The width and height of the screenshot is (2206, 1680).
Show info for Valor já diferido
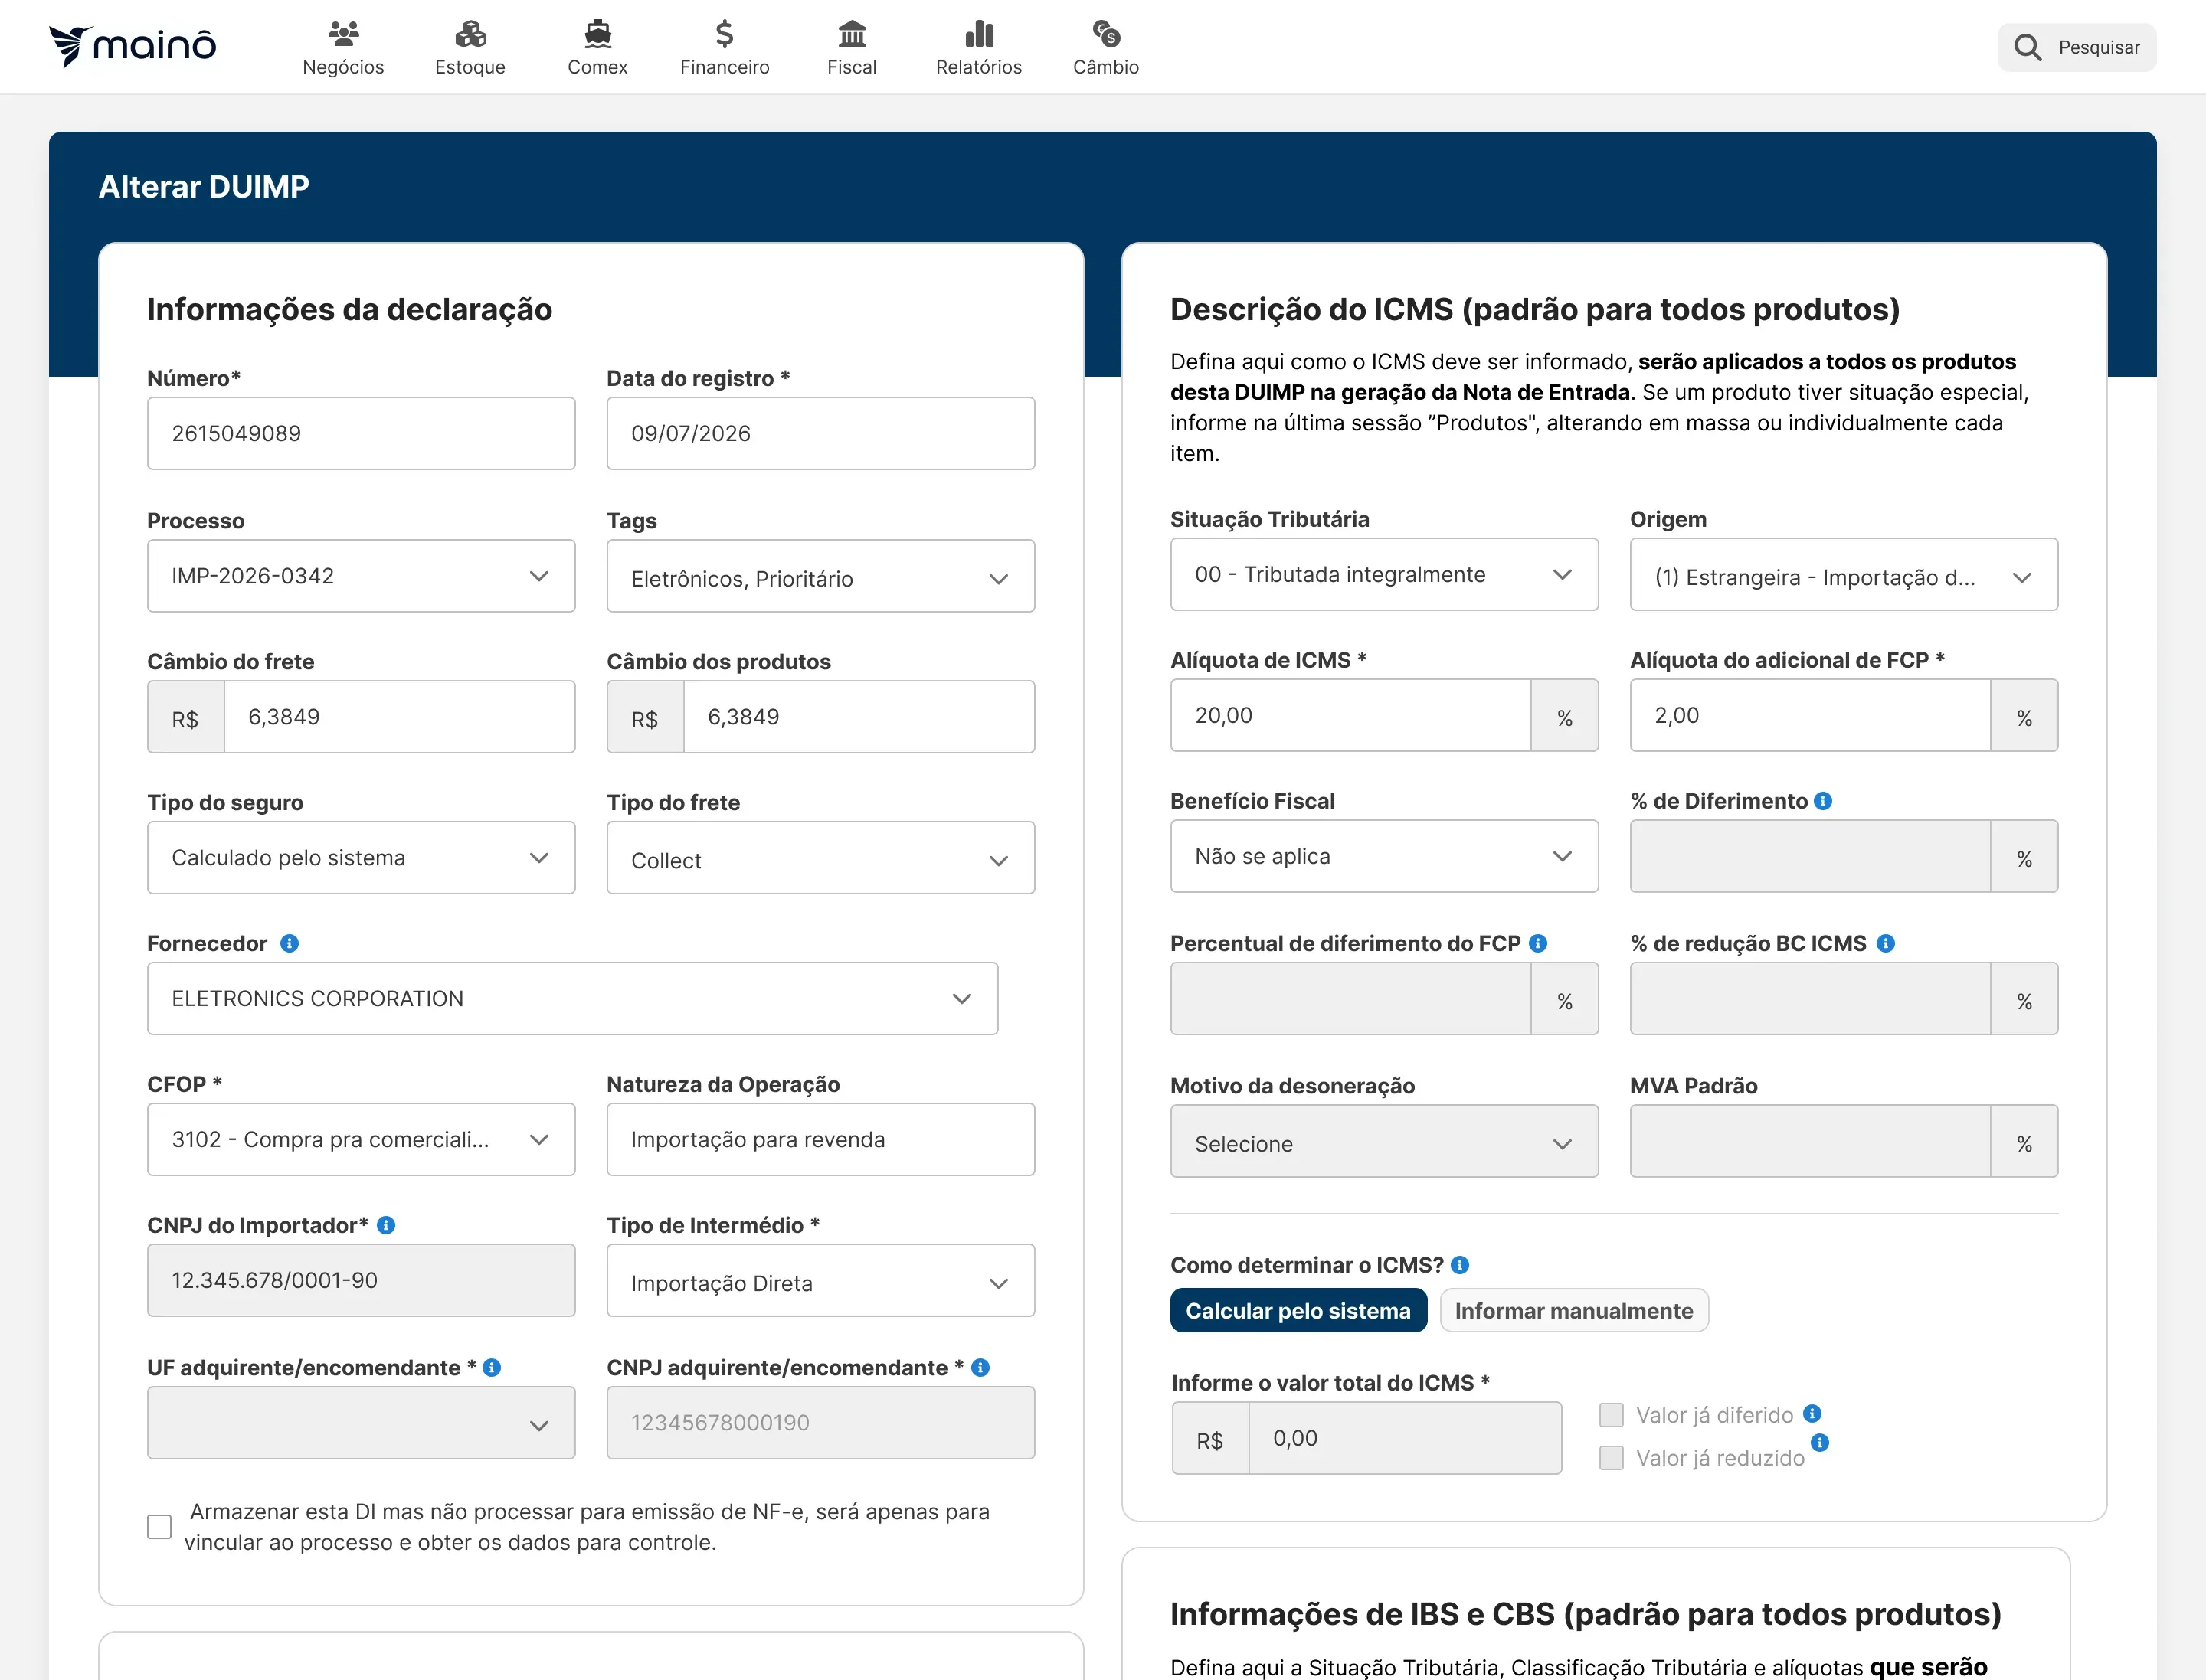[1812, 1413]
